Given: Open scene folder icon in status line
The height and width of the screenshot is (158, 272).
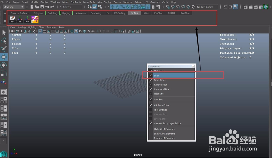Looking at the screenshot, I should (37, 7).
